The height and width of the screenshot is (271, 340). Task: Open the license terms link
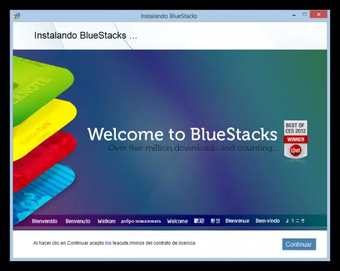tap(109, 243)
